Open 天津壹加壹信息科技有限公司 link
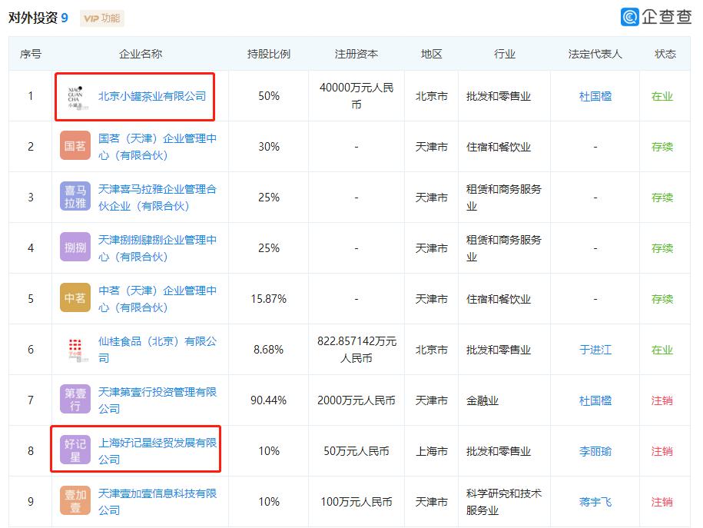The width and height of the screenshot is (703, 528). [x=158, y=502]
